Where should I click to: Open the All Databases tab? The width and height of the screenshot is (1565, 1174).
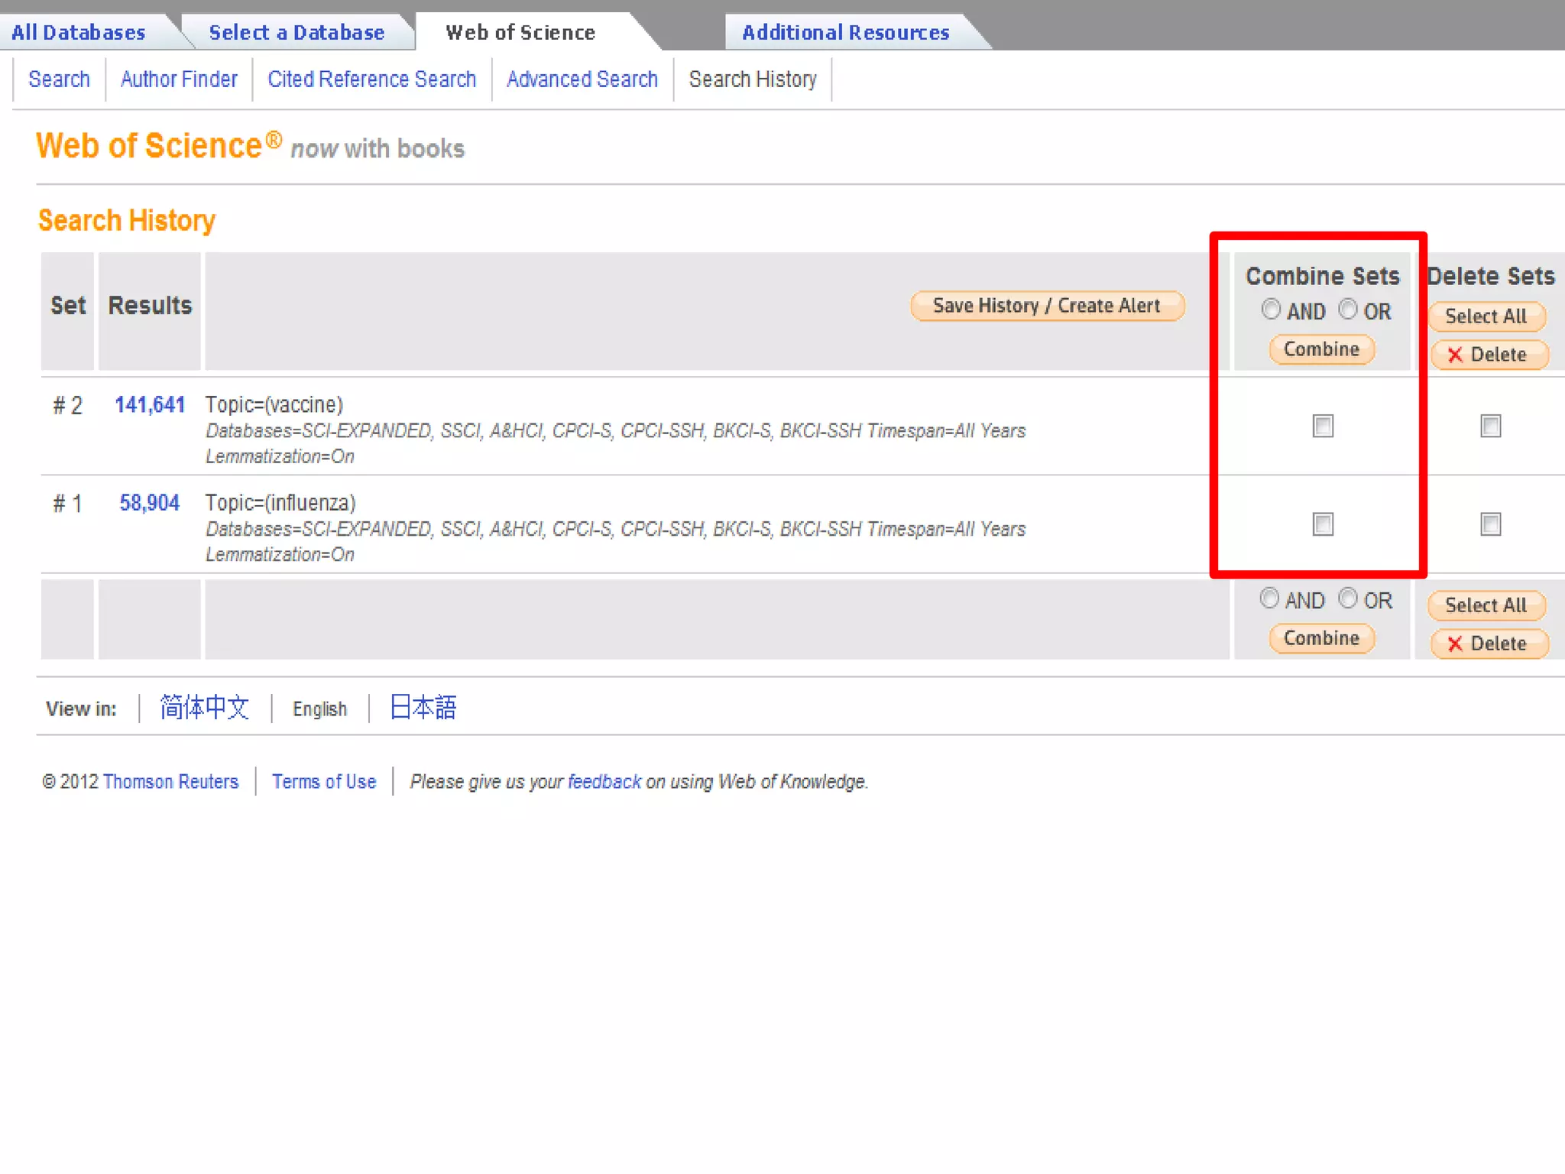click(79, 33)
